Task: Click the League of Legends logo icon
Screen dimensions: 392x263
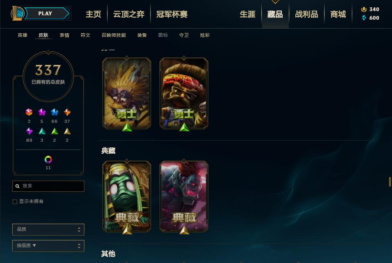Action: point(17,13)
